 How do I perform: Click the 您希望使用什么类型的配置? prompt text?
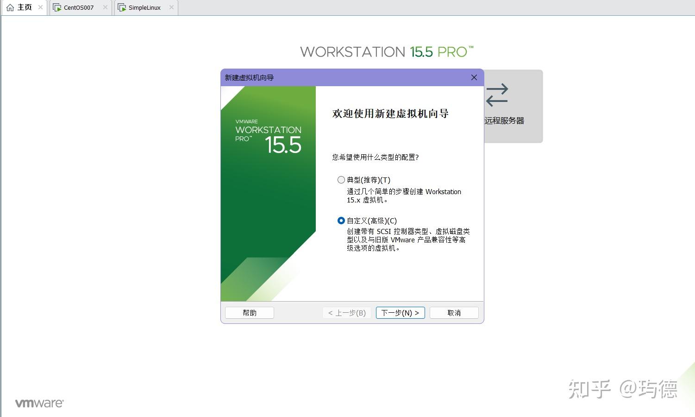(376, 157)
